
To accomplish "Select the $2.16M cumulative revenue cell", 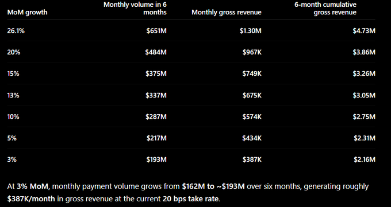I will (x=365, y=159).
